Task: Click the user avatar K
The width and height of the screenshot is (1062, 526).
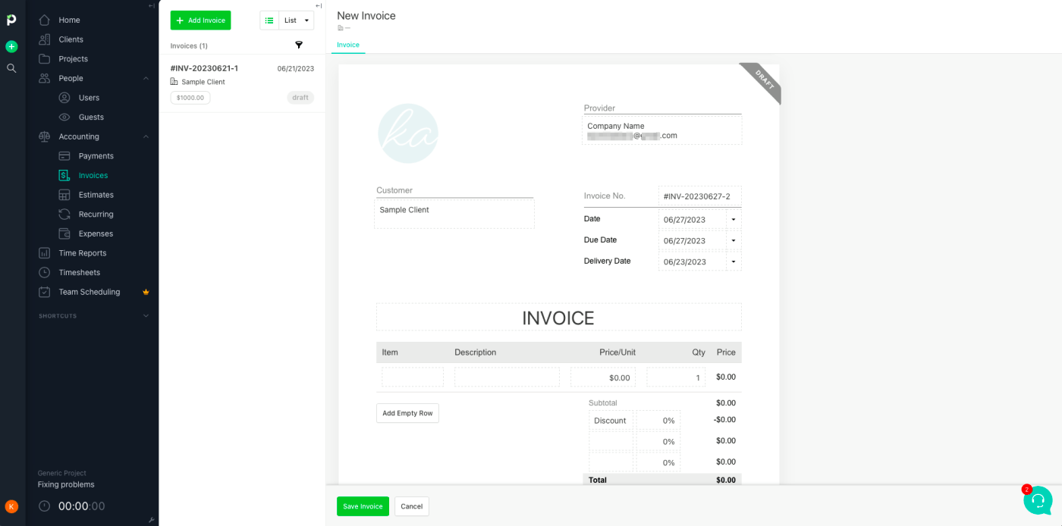Action: (x=11, y=506)
